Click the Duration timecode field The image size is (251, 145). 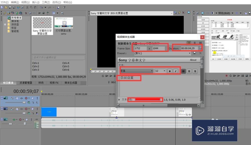(x=189, y=49)
